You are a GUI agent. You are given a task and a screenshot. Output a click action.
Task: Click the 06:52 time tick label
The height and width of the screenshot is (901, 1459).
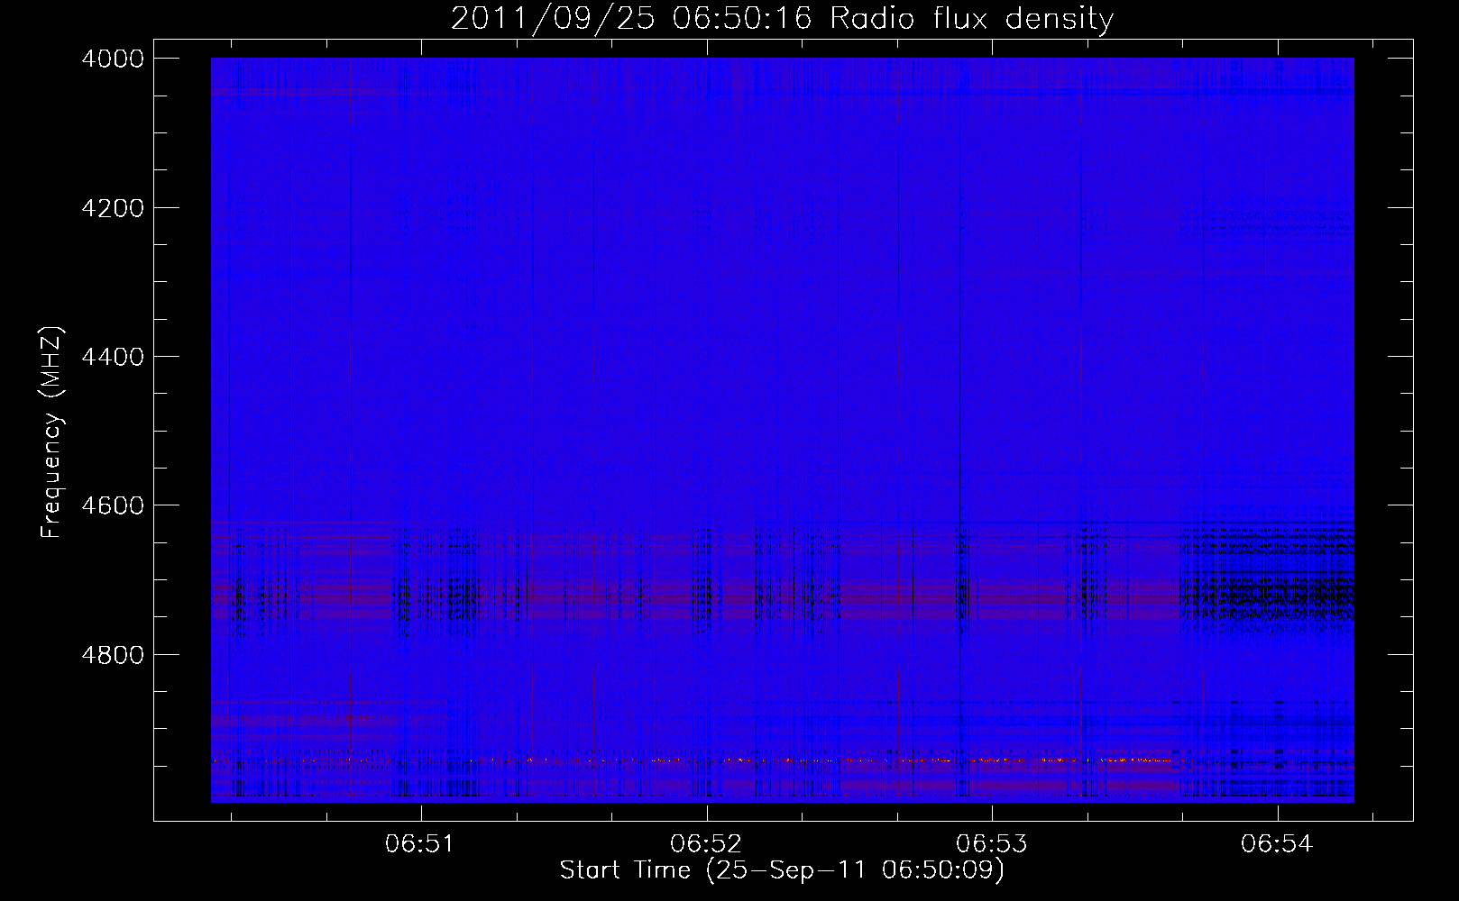(705, 844)
